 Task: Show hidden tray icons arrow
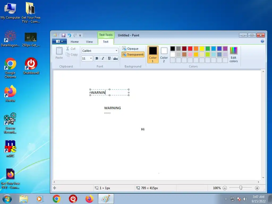(226, 199)
